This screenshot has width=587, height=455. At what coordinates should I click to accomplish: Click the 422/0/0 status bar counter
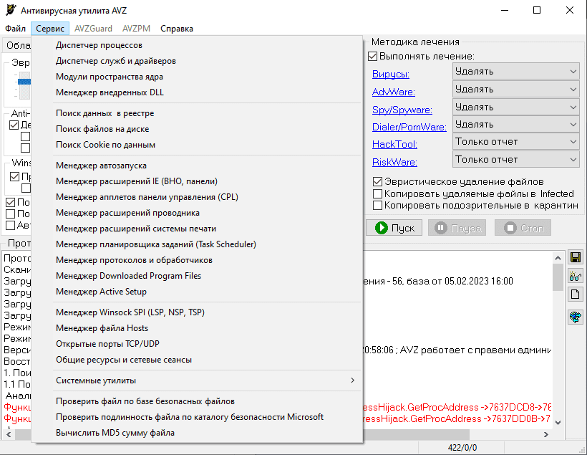point(462,448)
